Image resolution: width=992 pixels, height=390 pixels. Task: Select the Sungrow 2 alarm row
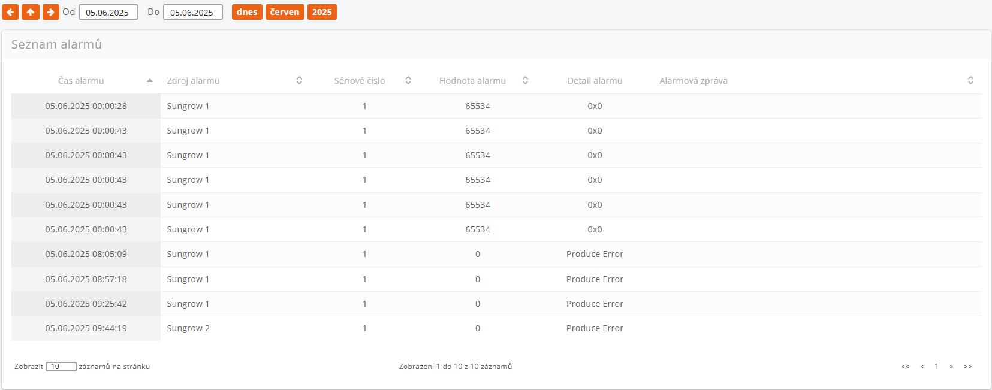[188, 328]
